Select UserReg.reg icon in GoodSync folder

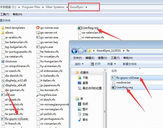80,28
